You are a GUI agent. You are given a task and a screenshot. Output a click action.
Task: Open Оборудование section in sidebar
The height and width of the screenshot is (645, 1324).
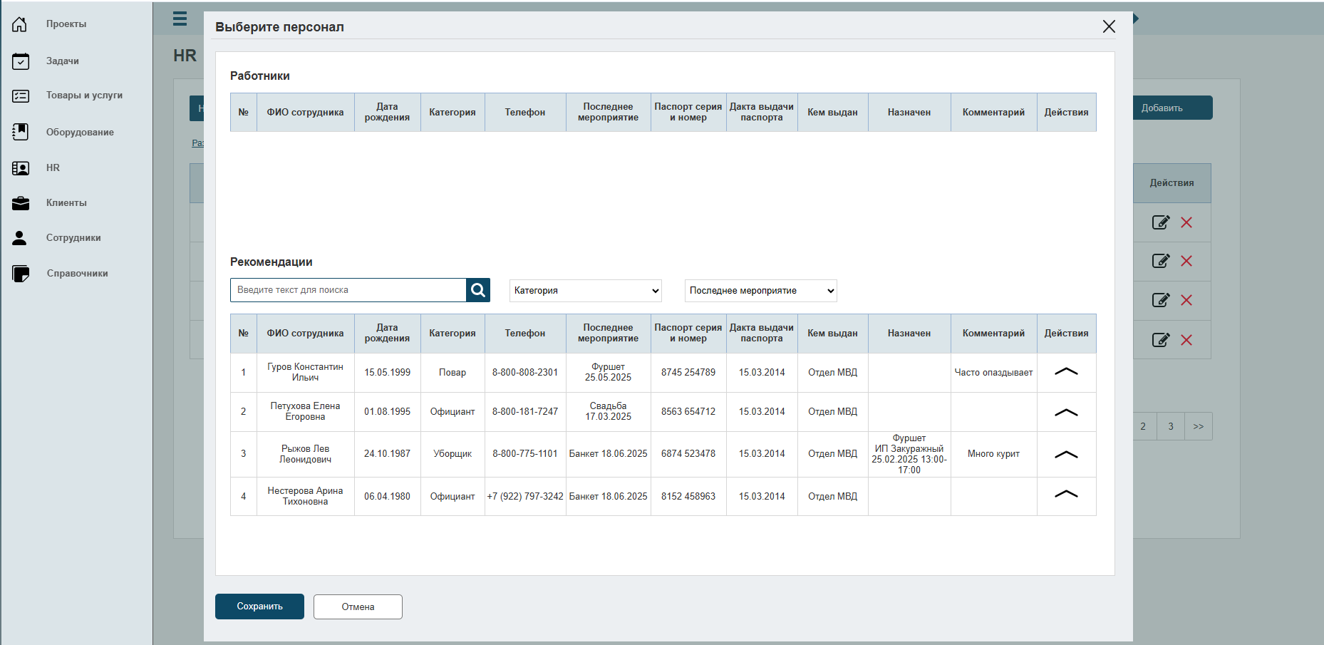tap(80, 133)
